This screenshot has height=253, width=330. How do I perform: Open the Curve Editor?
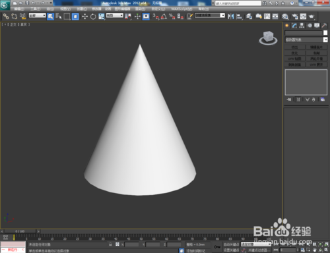[x=267, y=16]
